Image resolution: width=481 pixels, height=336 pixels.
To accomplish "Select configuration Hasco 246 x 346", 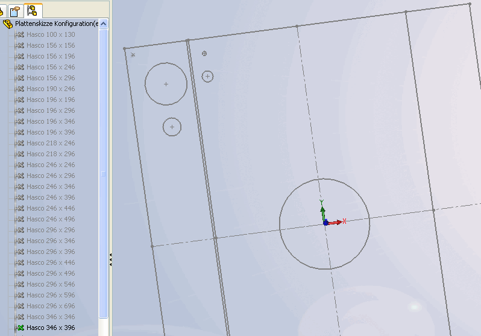I will pyautogui.click(x=51, y=186).
